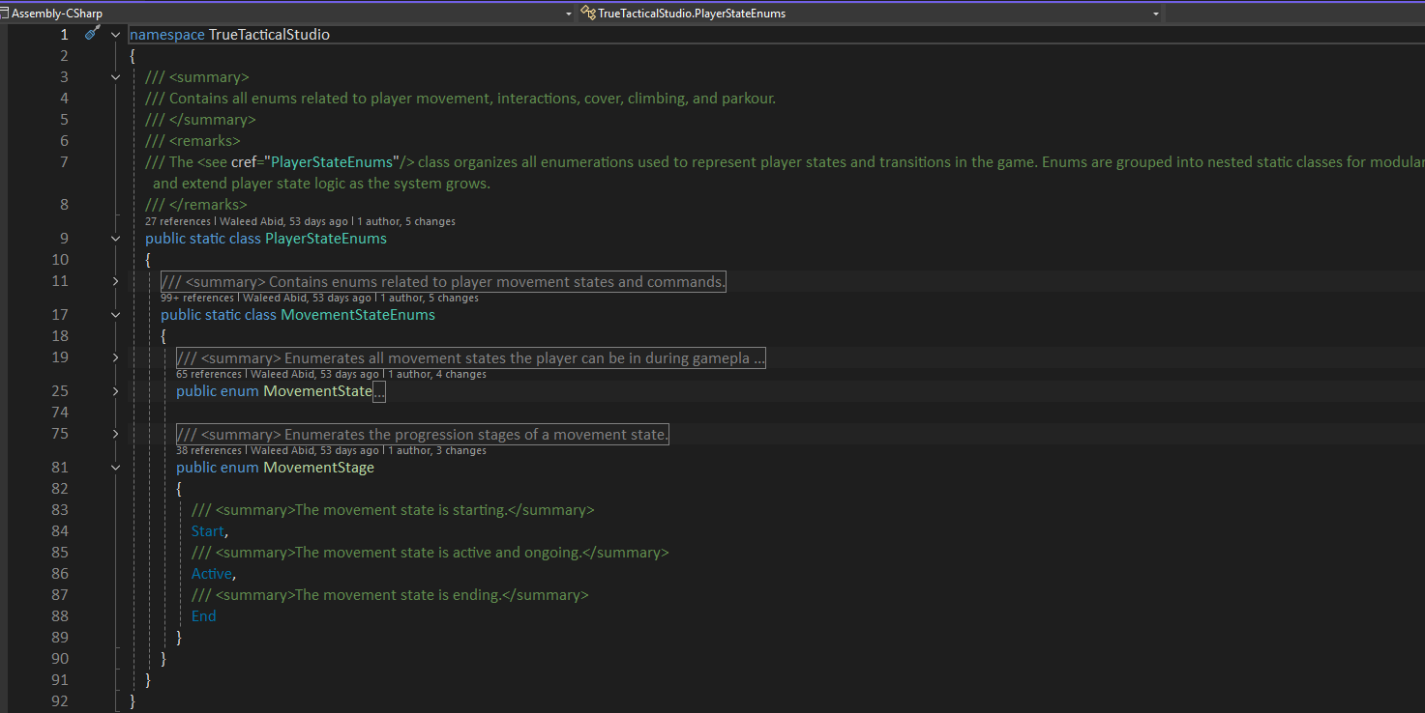Click "1 author, 5 changes" above the MovementStateEnums class
This screenshot has height=713, width=1425.
430,298
